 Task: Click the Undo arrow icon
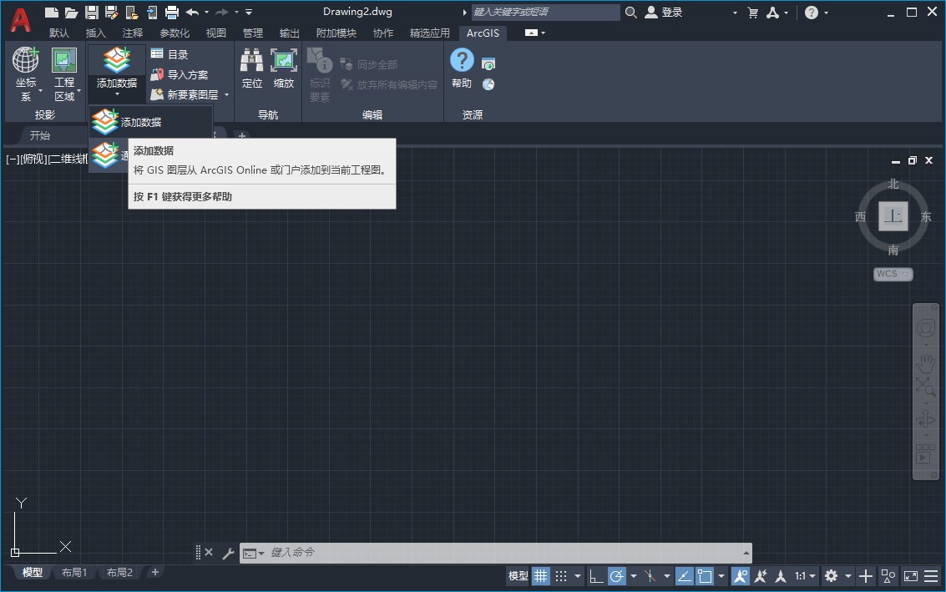(x=192, y=13)
